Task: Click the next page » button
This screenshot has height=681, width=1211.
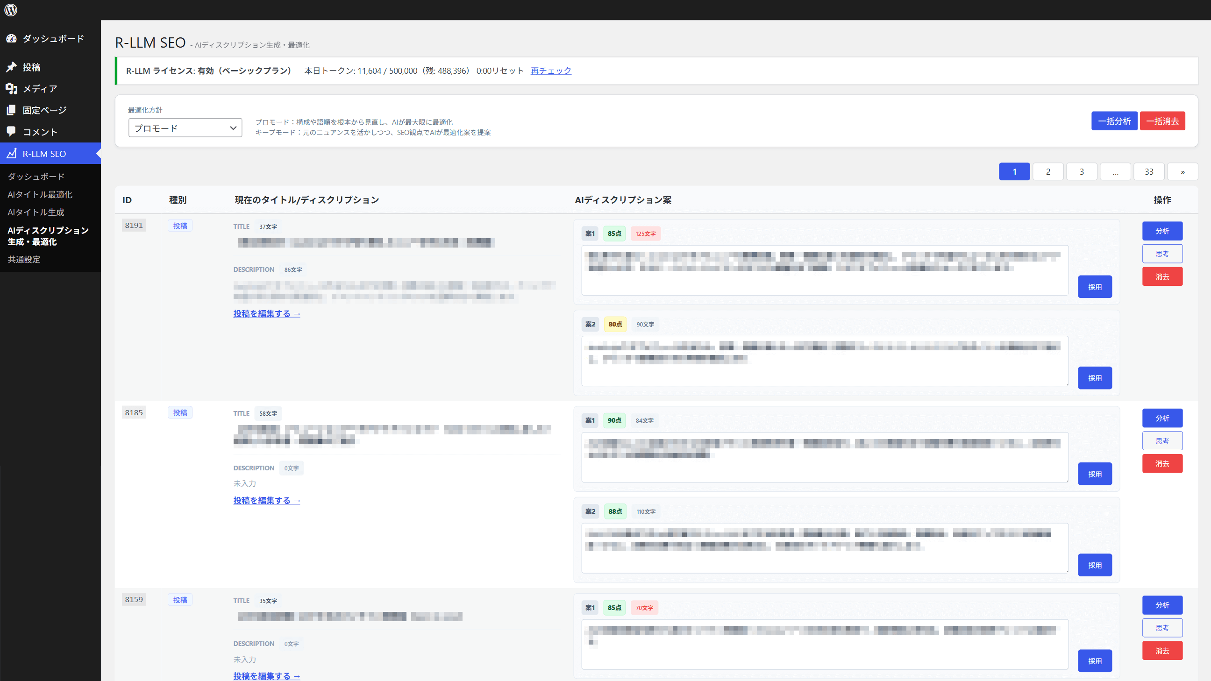Action: tap(1183, 171)
